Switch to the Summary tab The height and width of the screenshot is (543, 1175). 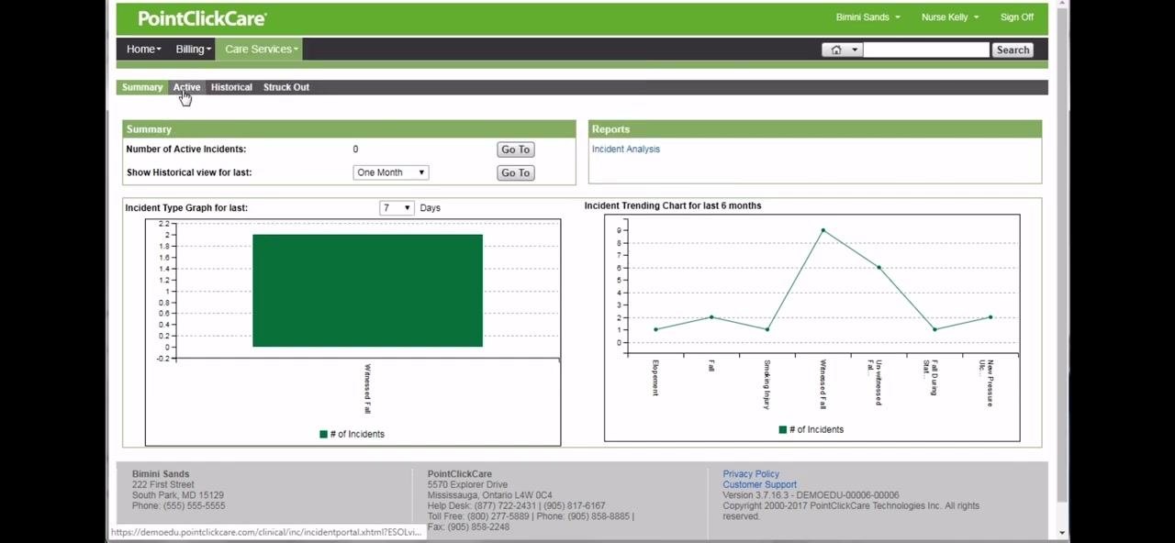pos(142,87)
